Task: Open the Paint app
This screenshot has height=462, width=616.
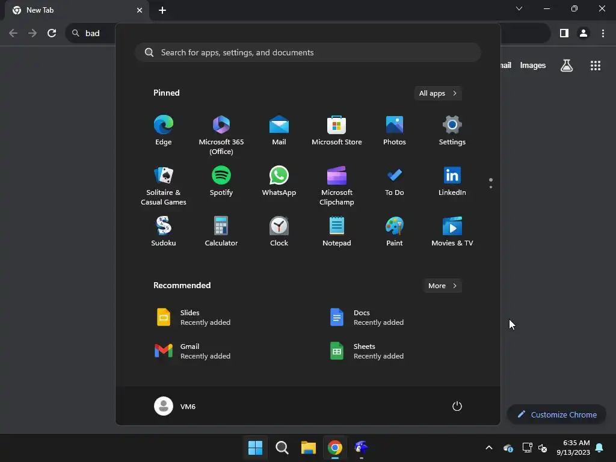Action: [395, 232]
